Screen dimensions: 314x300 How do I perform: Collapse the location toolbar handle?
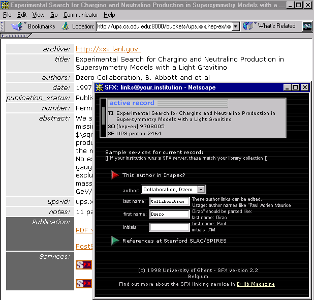click(x=2, y=26)
